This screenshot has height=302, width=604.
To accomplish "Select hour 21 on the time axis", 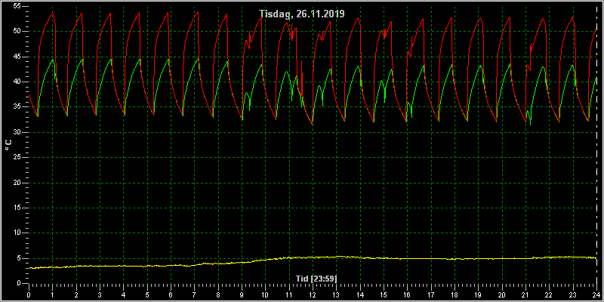I will tap(525, 295).
